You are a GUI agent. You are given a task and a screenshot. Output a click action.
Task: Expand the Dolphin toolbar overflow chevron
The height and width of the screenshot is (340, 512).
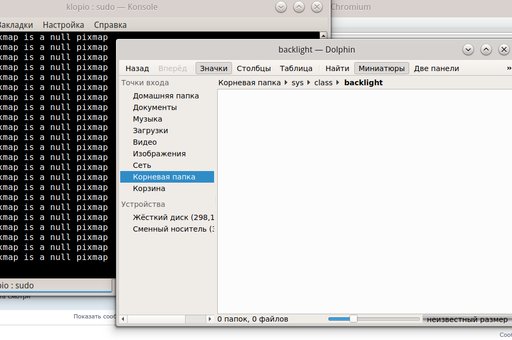[509, 68]
